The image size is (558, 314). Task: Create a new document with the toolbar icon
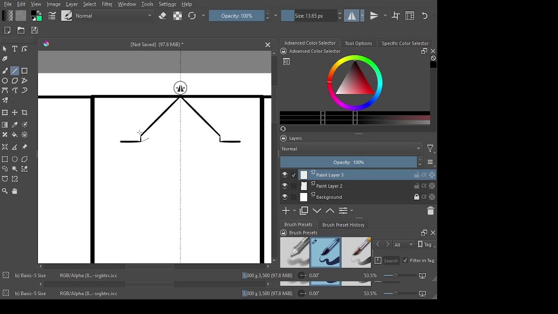pyautogui.click(x=7, y=31)
